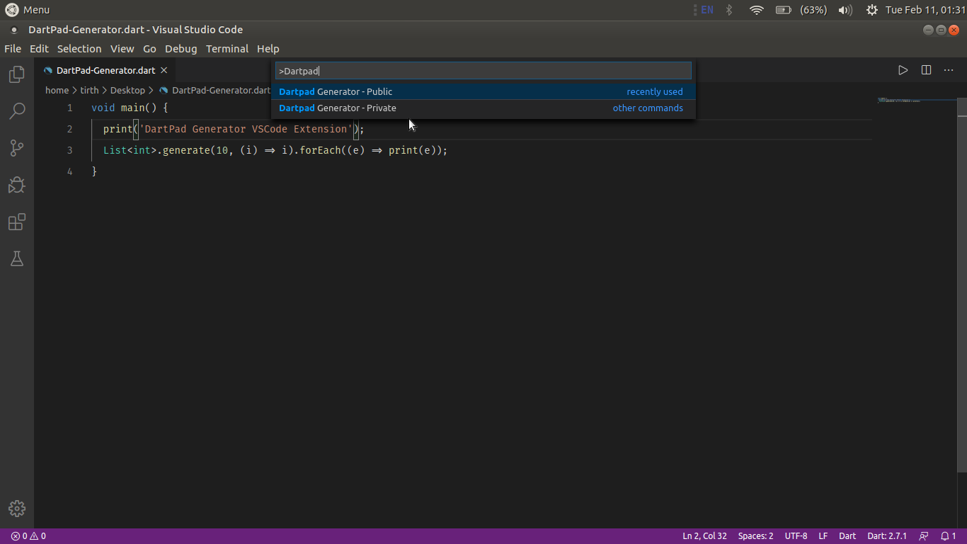Image resolution: width=967 pixels, height=544 pixels.
Task: Click the editor vertical scrollbar
Action: tap(962, 286)
